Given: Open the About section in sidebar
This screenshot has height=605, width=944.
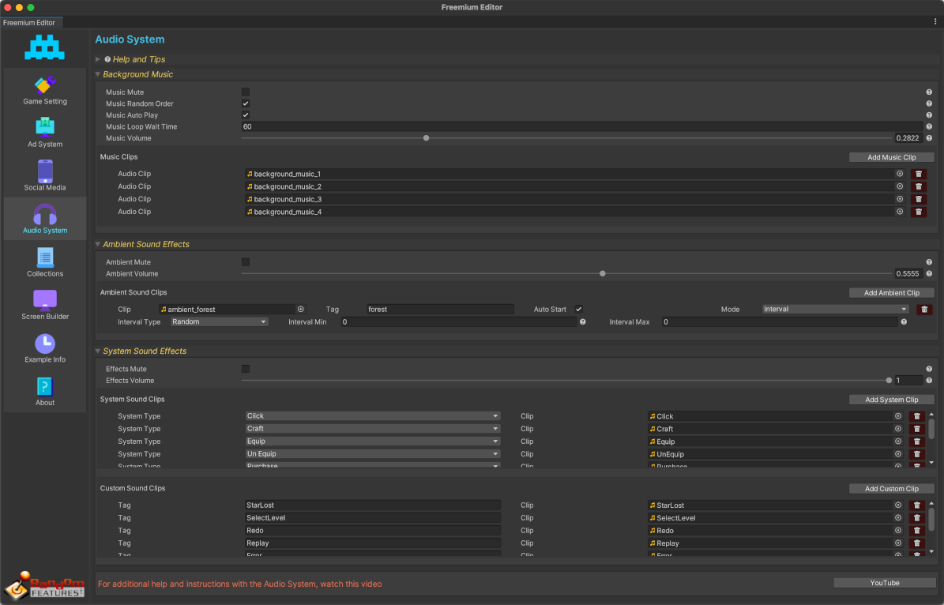Looking at the screenshot, I should click(45, 387).
